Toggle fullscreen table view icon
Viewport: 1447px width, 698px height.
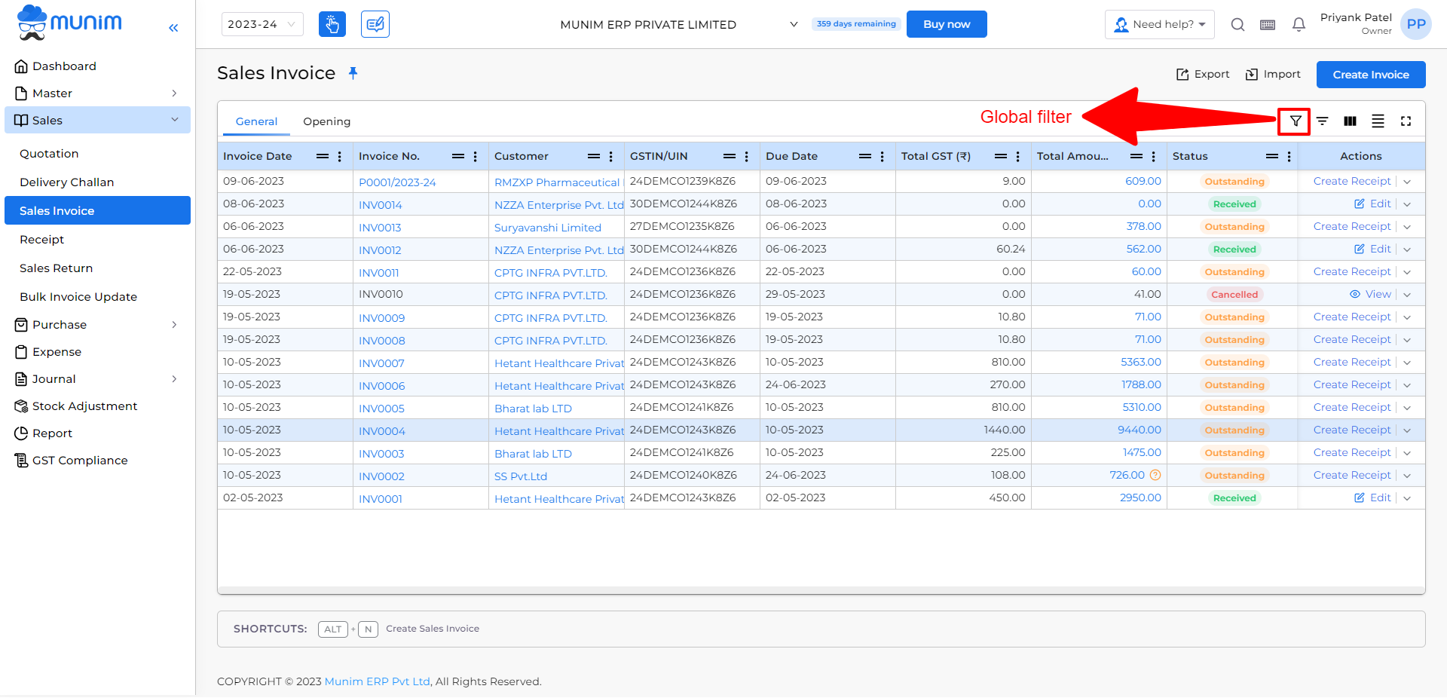1406,121
